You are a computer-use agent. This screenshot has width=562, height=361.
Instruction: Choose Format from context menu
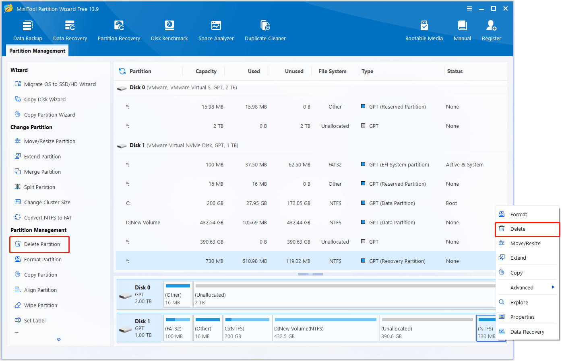[x=527, y=214]
